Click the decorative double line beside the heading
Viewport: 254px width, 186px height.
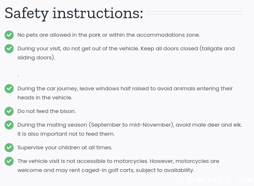coord(194,13)
